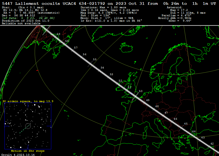Select the minute 42 marker at path end
The height and width of the screenshot is (156, 219).
click(212, 144)
